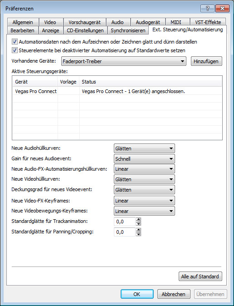
Task: Open Gain für neues Audioevent dropdown
Action: (x=144, y=159)
